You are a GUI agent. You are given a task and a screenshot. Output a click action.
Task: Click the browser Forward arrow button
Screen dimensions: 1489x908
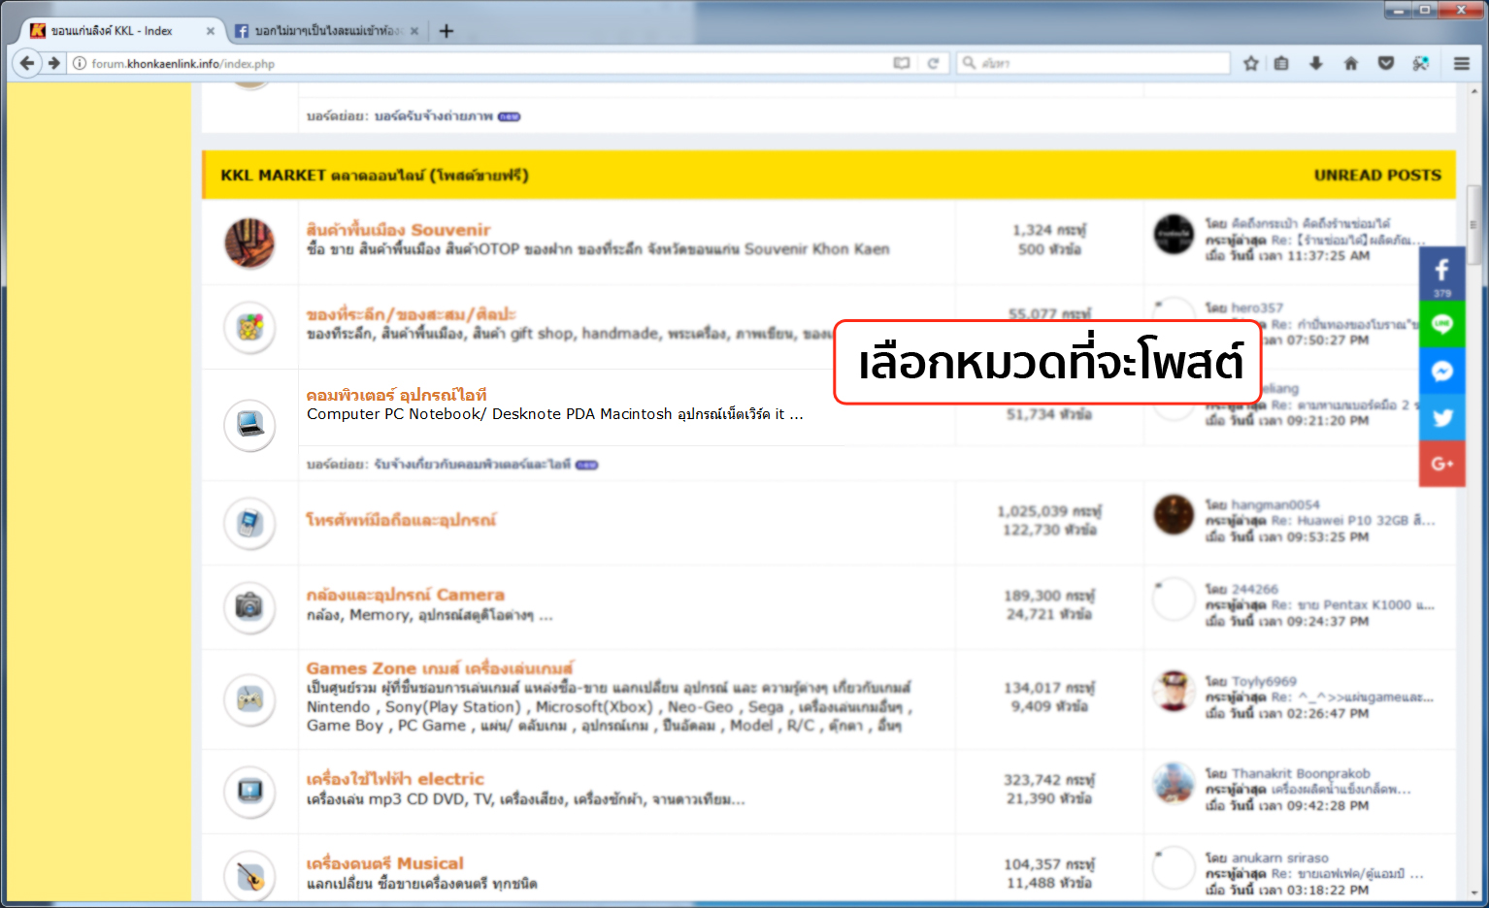coord(54,63)
